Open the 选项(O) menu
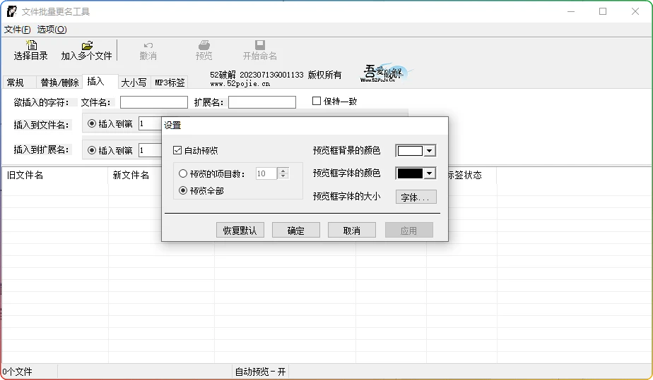The image size is (653, 380). coord(52,30)
